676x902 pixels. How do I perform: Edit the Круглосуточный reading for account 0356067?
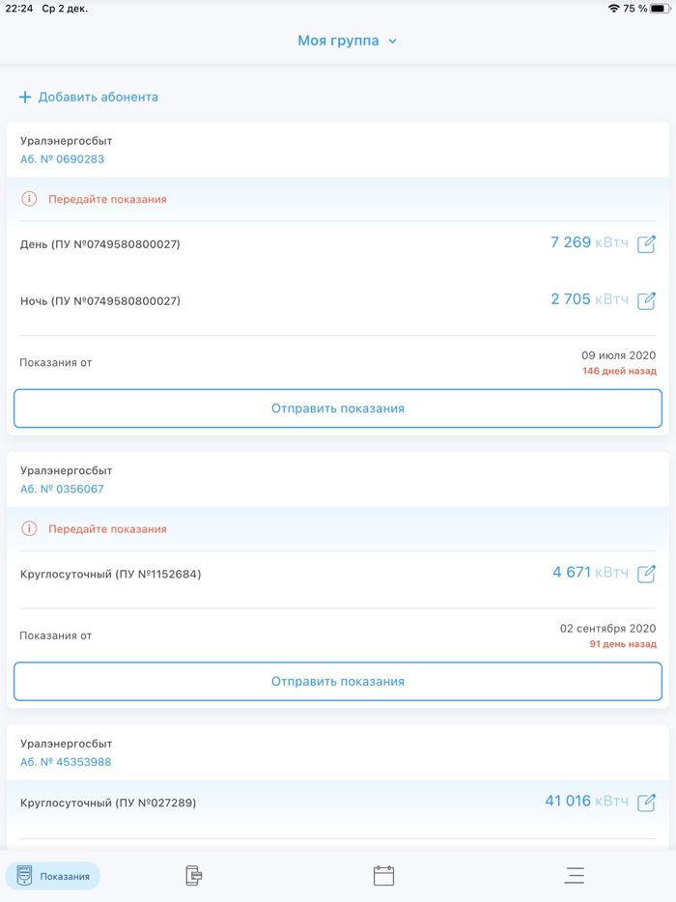tap(646, 573)
